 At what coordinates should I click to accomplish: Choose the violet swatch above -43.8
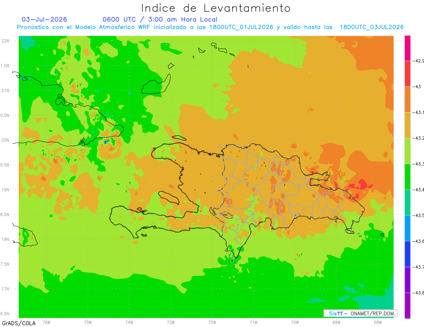pyautogui.click(x=407, y=279)
